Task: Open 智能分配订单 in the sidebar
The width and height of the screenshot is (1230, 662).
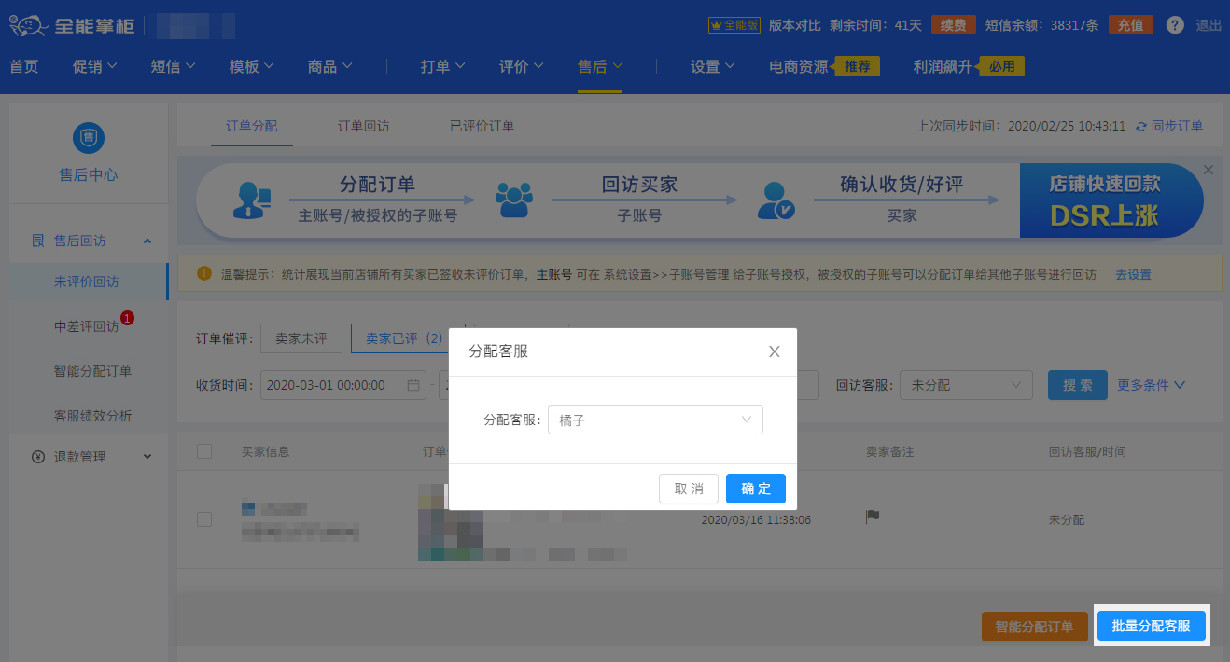Action: [92, 371]
